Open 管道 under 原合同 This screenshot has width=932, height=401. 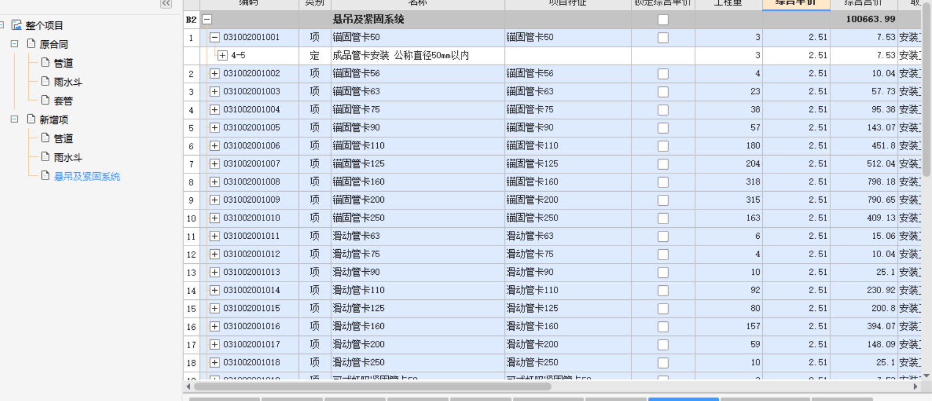point(63,63)
